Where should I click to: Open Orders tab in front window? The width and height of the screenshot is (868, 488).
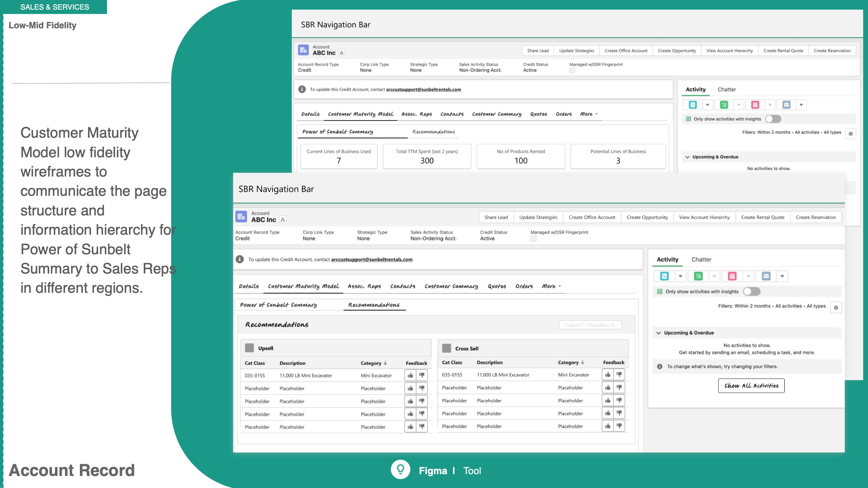(x=524, y=286)
